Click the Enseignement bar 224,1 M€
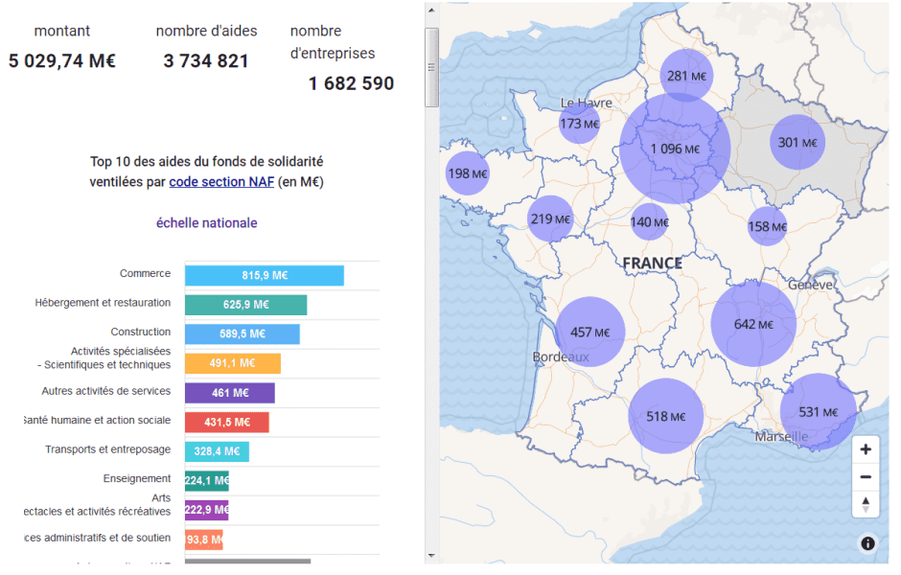 click(x=207, y=481)
